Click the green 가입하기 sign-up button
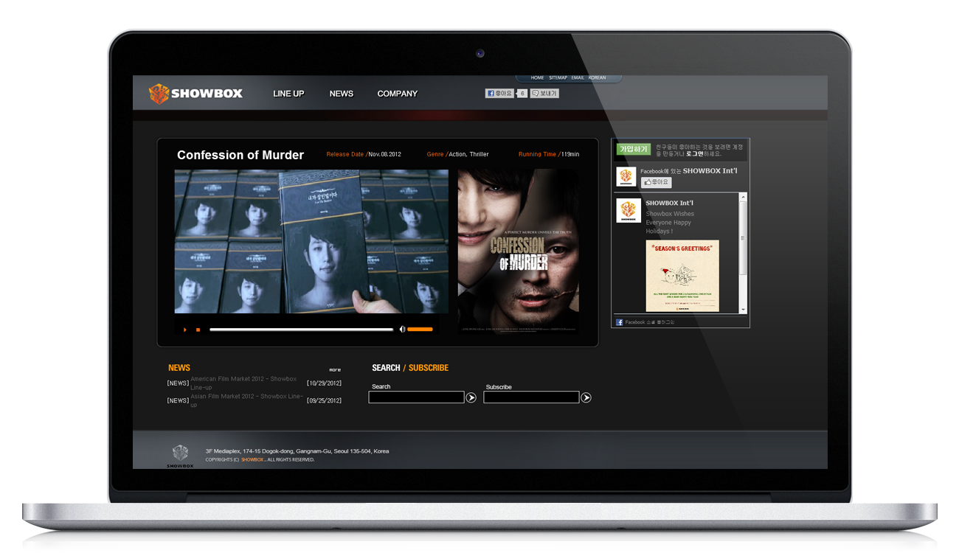The height and width of the screenshot is (553, 959). pos(634,149)
